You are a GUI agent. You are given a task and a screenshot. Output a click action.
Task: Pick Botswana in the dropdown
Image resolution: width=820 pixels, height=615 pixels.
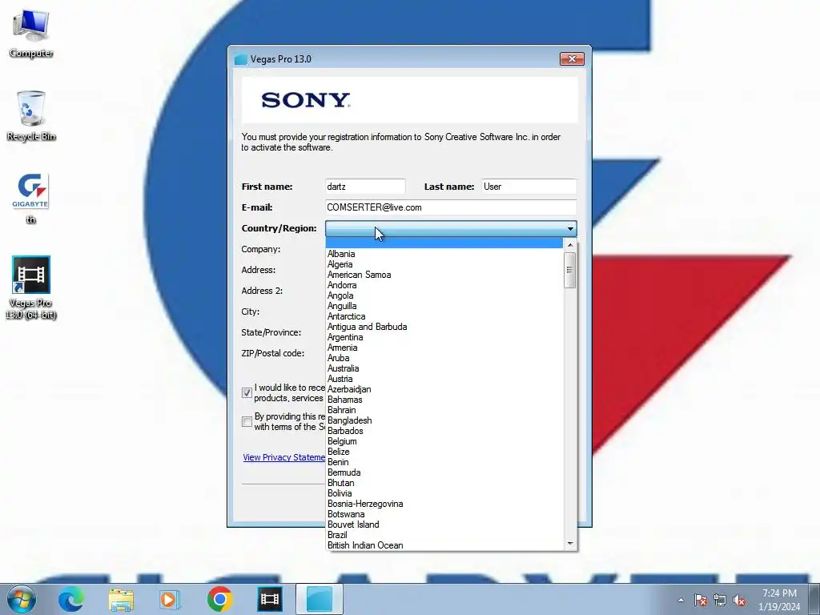444,514
